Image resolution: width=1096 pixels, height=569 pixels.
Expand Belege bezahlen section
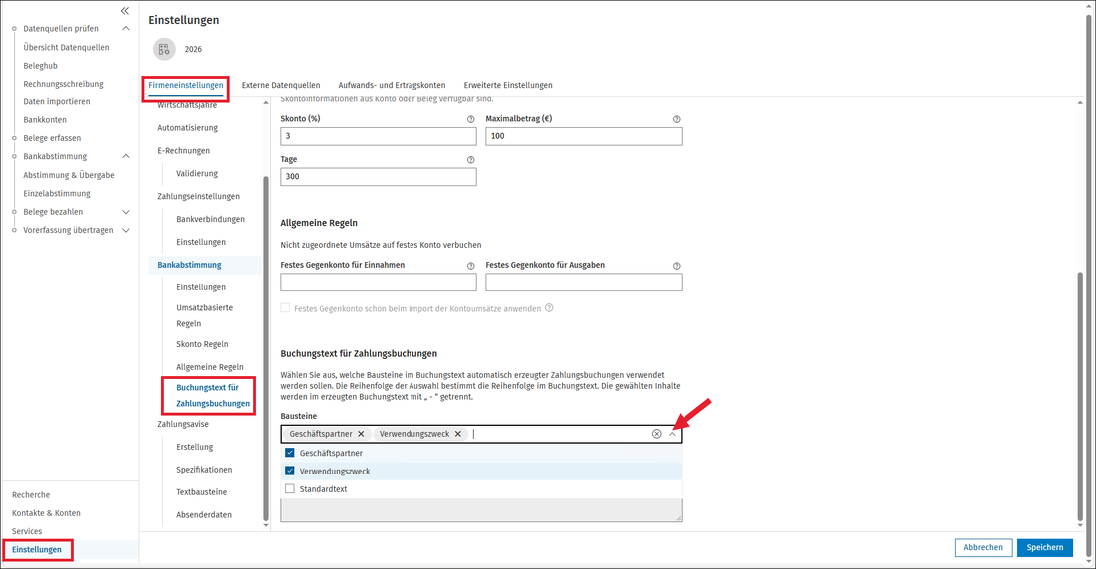pyautogui.click(x=126, y=212)
